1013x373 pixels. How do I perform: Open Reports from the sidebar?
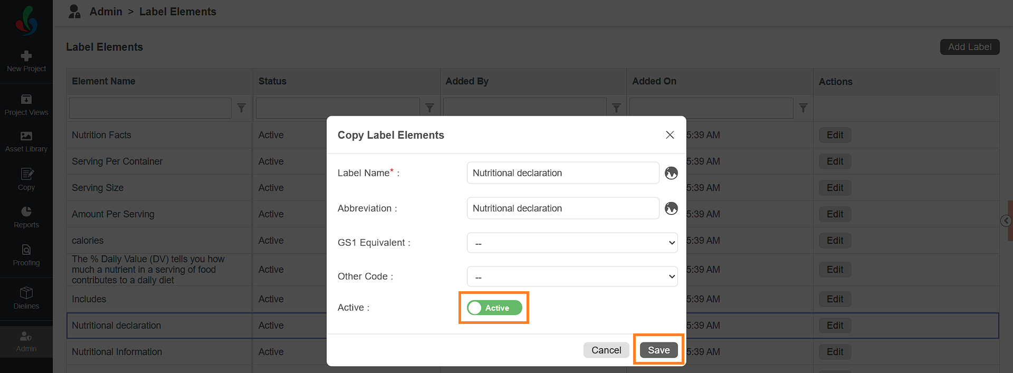[26, 217]
